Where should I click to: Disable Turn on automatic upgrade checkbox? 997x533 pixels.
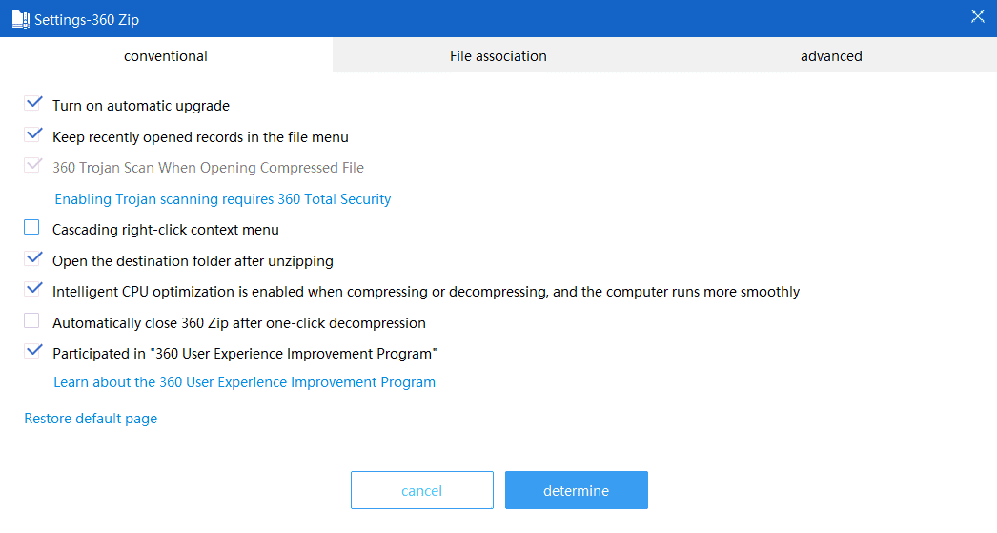[x=33, y=104]
